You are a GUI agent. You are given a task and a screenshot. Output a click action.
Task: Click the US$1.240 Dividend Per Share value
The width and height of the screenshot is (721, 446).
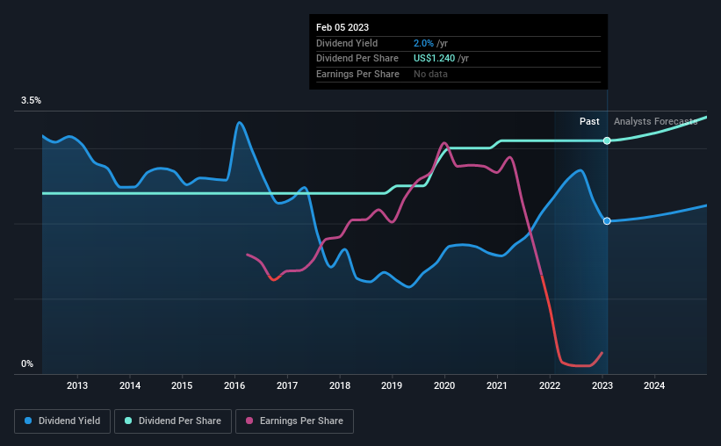pos(434,59)
